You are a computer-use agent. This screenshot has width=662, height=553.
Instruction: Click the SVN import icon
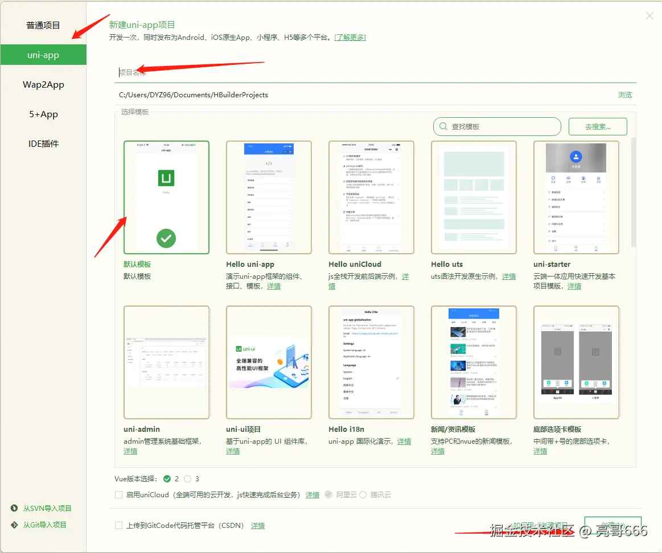tap(14, 508)
